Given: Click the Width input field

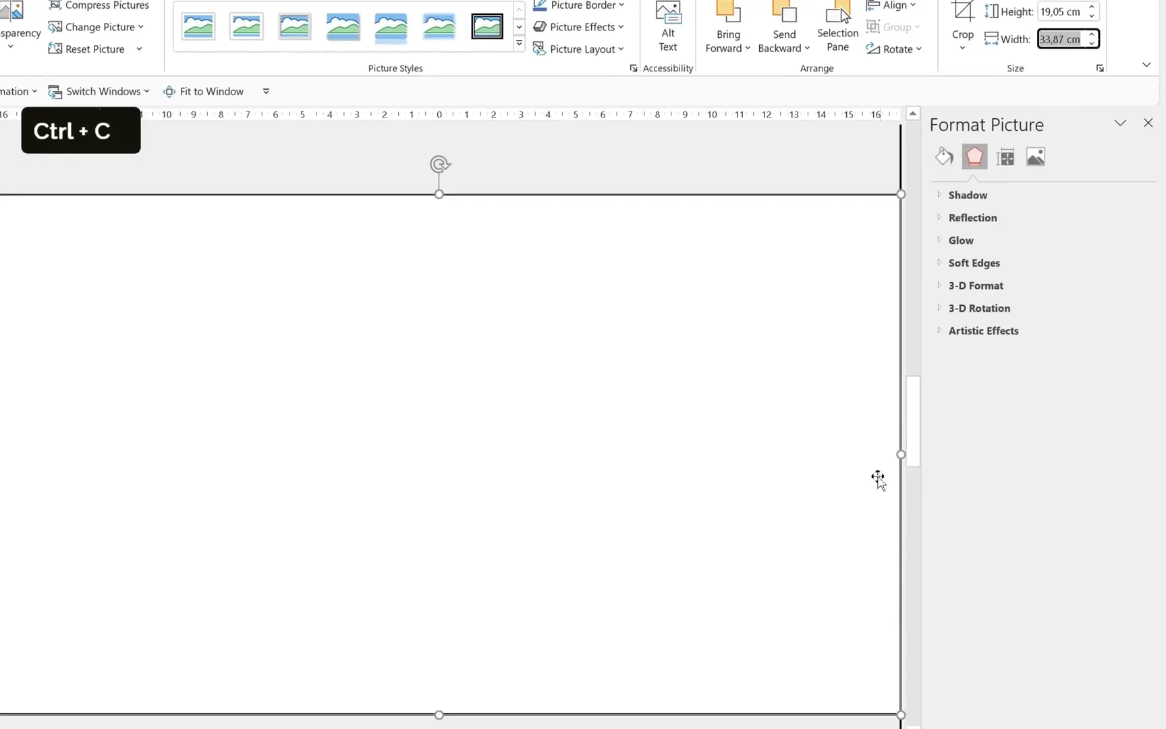Looking at the screenshot, I should pos(1061,39).
